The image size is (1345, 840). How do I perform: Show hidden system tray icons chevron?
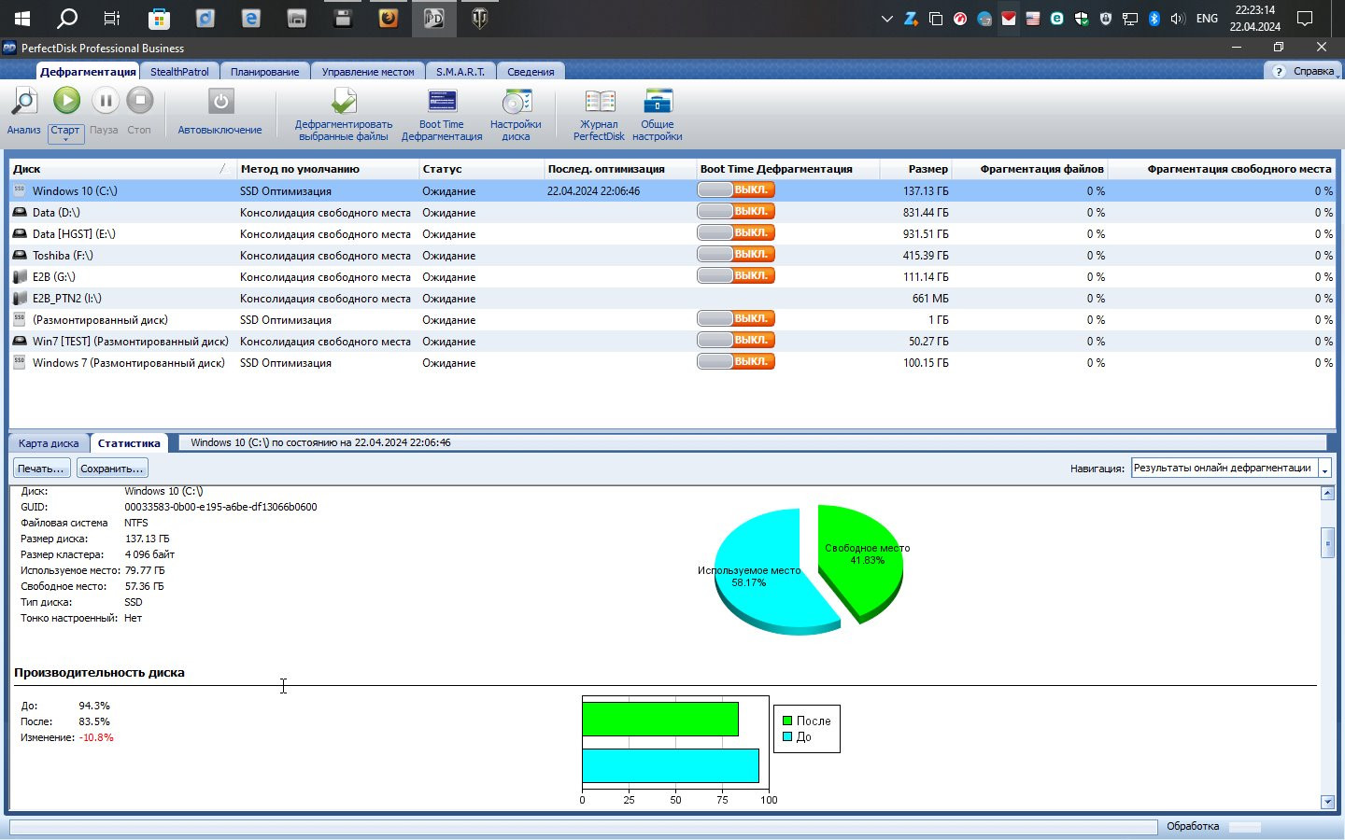[x=886, y=19]
